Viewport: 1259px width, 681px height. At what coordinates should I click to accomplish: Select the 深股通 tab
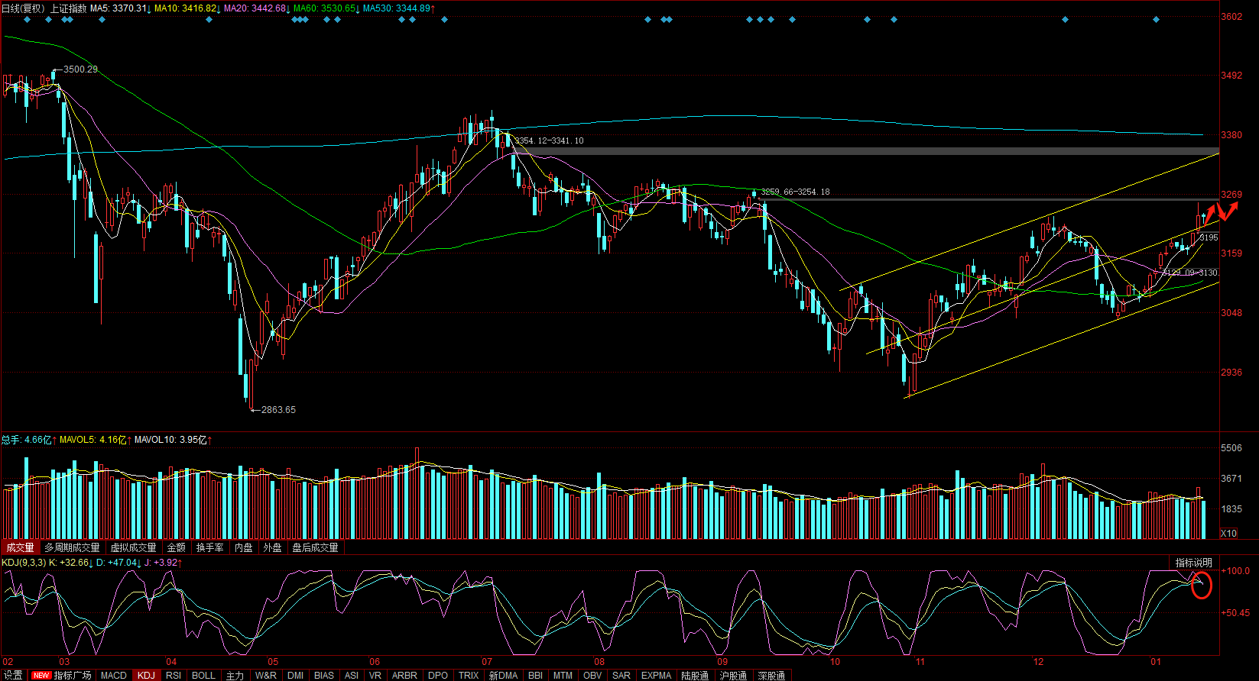pos(771,676)
